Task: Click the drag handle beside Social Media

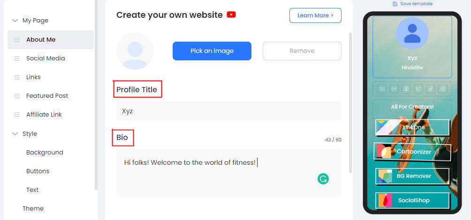Action: coord(17,59)
